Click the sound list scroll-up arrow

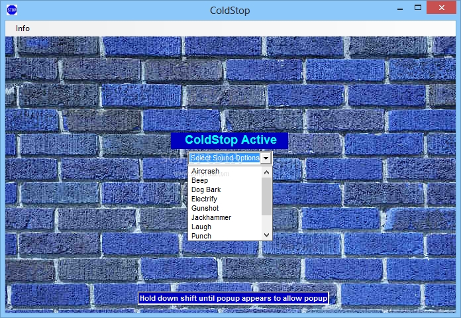click(x=267, y=172)
